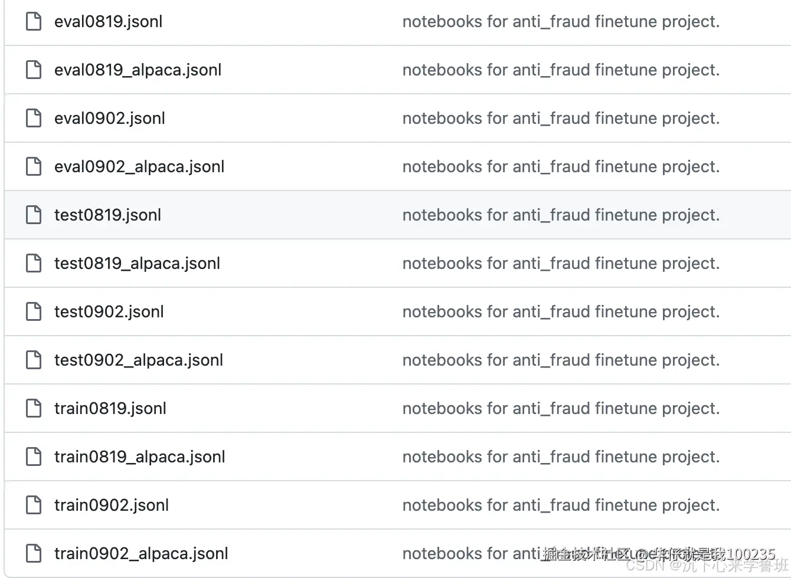Open test0902.jsonl file link
This screenshot has height=578, width=791.
click(x=109, y=312)
